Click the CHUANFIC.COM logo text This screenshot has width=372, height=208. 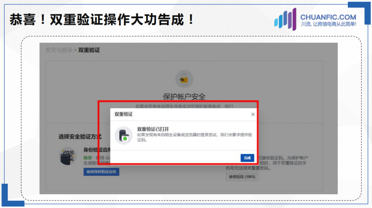tap(328, 17)
